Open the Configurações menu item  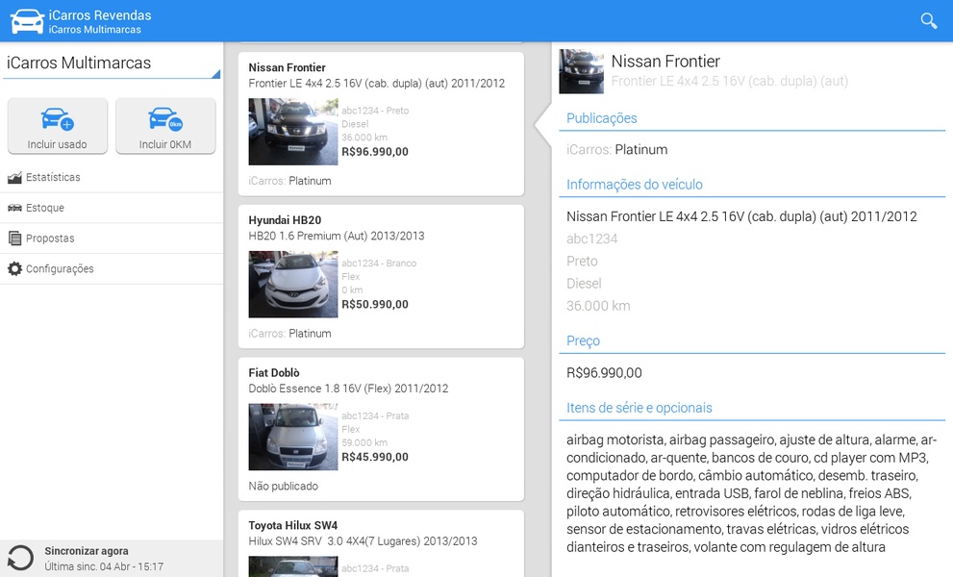[x=112, y=268]
